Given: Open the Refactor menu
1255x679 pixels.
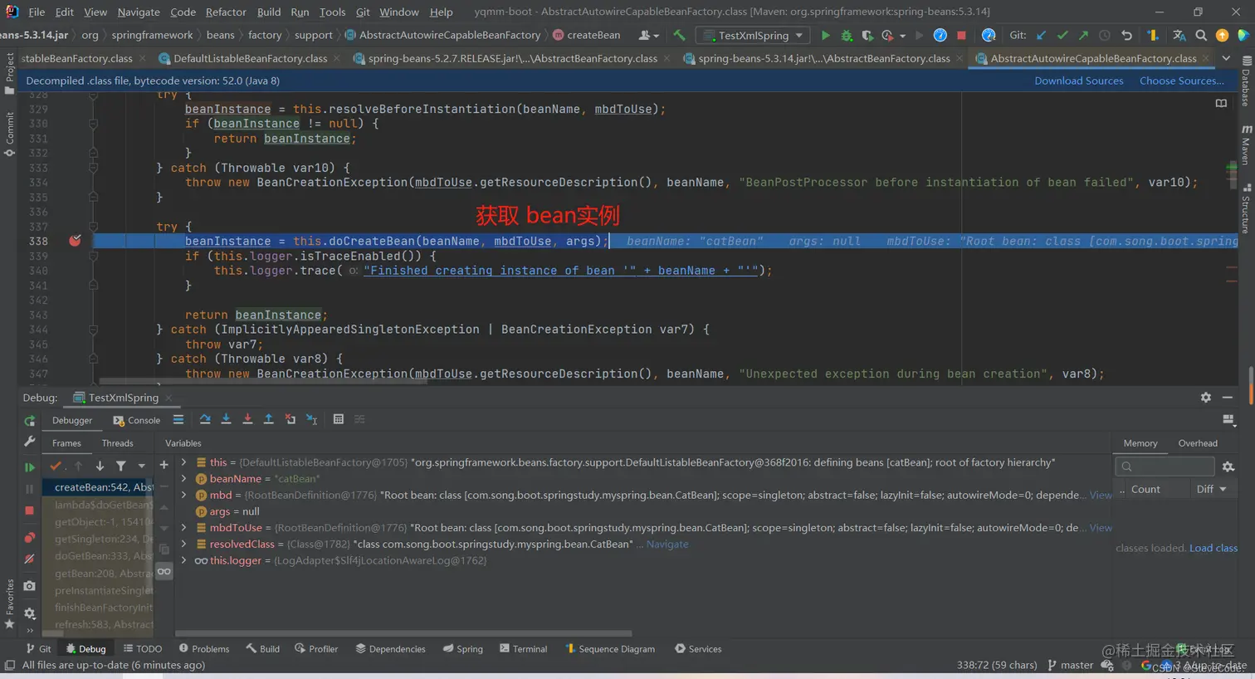Looking at the screenshot, I should (x=226, y=12).
